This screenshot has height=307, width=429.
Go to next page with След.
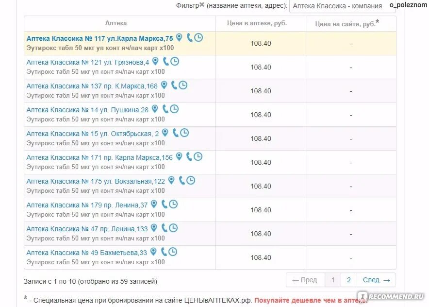coord(376,280)
